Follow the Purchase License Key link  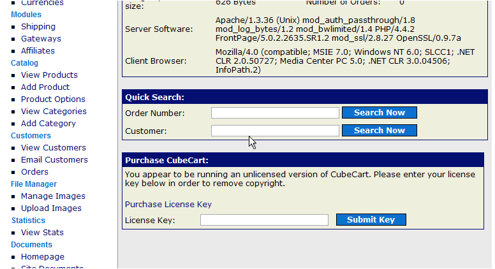coord(168,205)
